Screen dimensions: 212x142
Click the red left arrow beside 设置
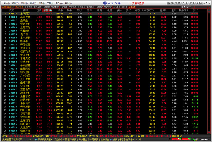coord(193,7)
